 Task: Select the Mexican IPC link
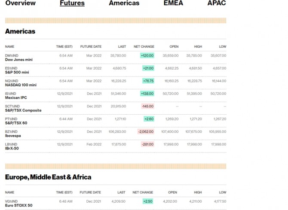[x=15, y=97]
